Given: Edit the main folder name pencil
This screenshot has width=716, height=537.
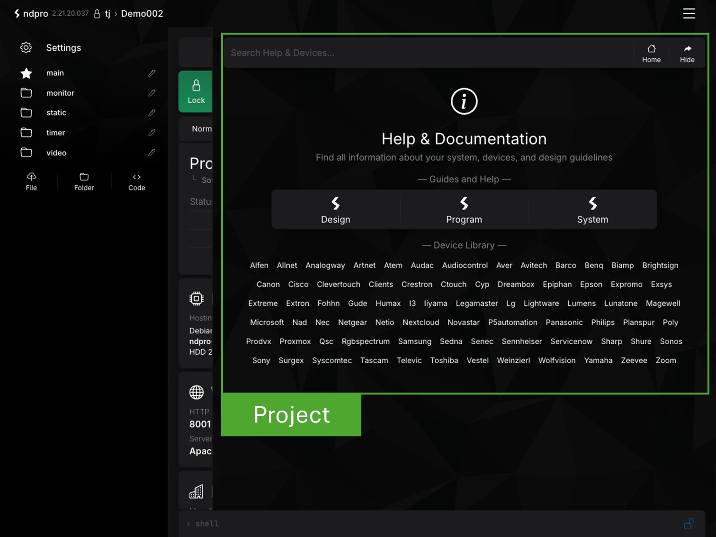Looking at the screenshot, I should 152,73.
